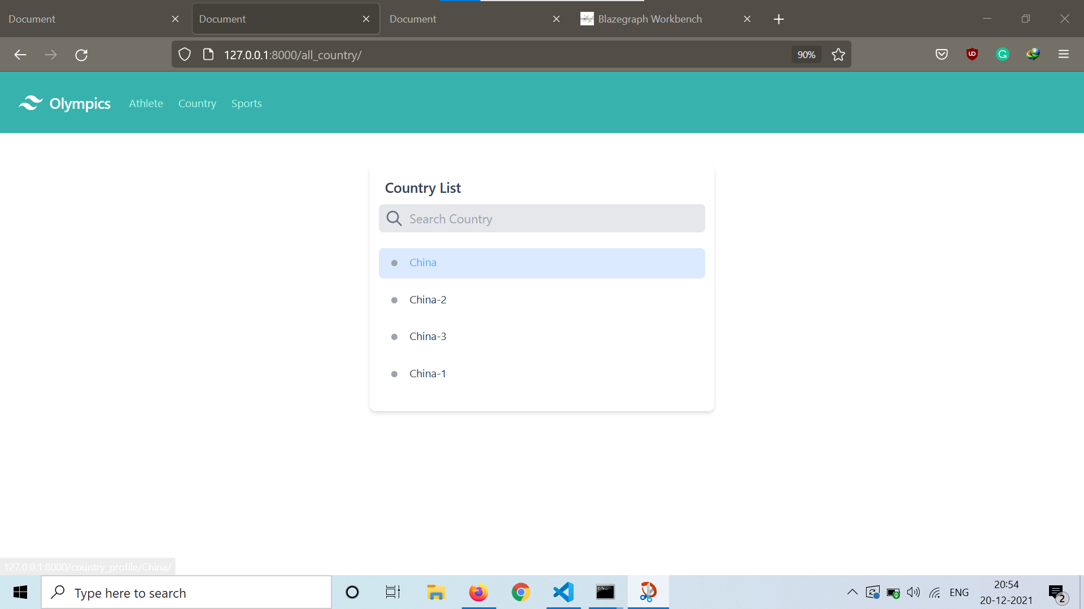Image resolution: width=1084 pixels, height=609 pixels.
Task: Select the Sports menu item
Action: [246, 103]
